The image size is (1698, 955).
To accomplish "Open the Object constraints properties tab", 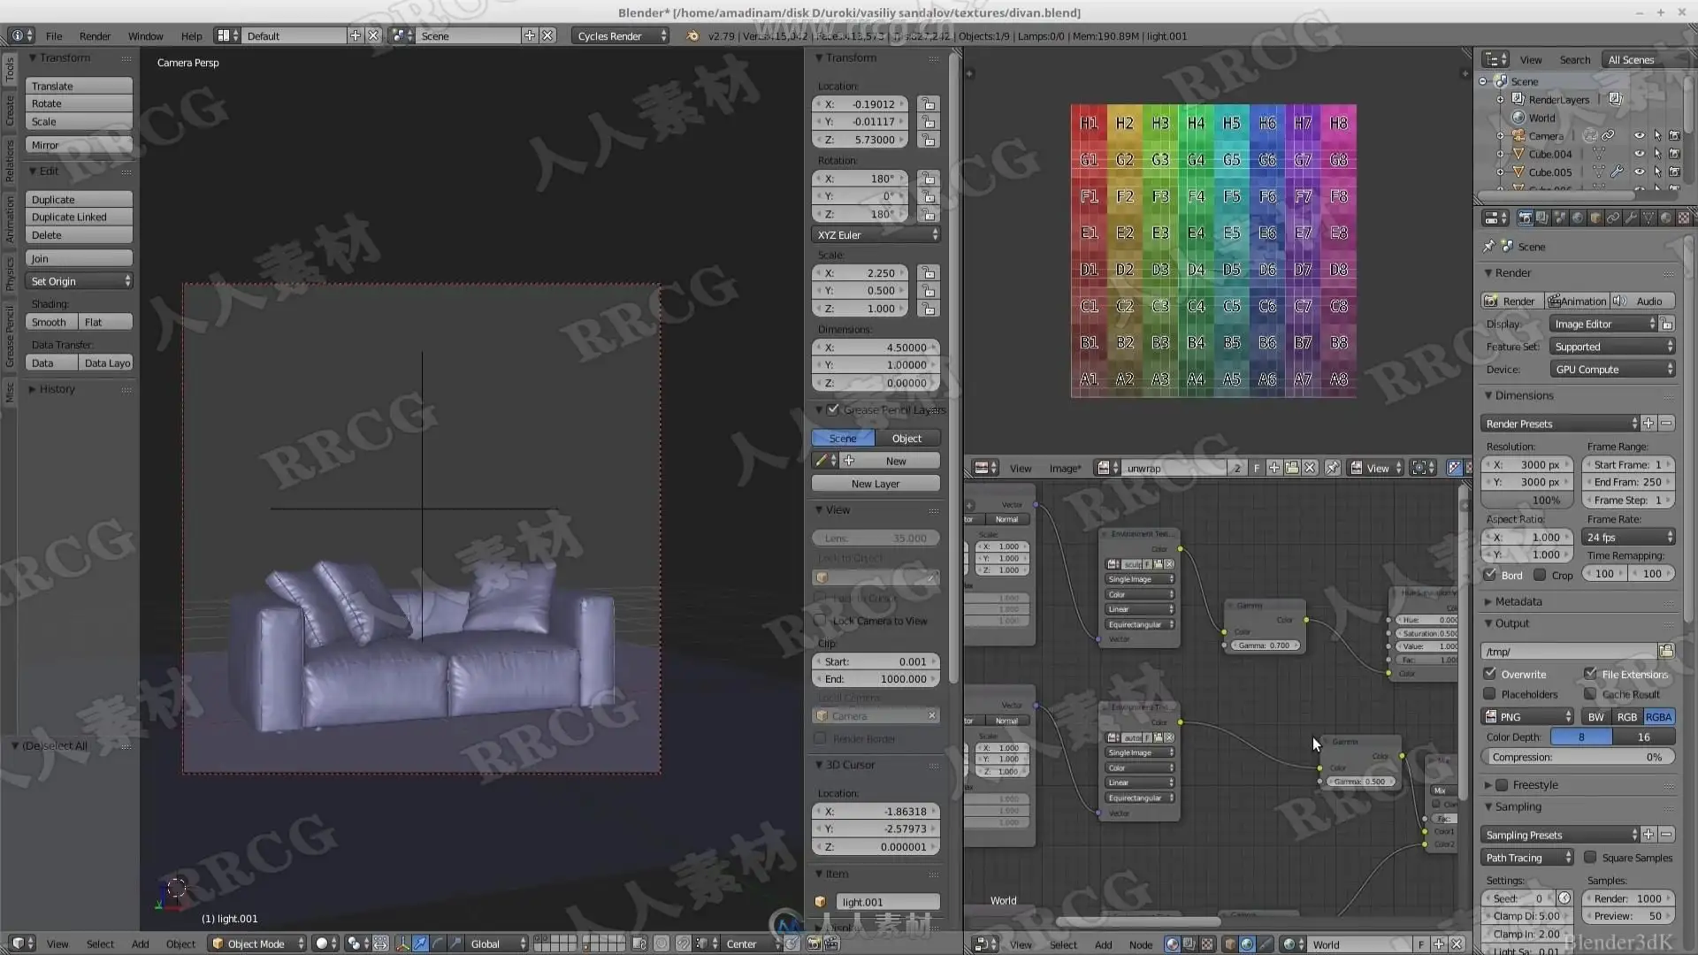I will pyautogui.click(x=1613, y=218).
